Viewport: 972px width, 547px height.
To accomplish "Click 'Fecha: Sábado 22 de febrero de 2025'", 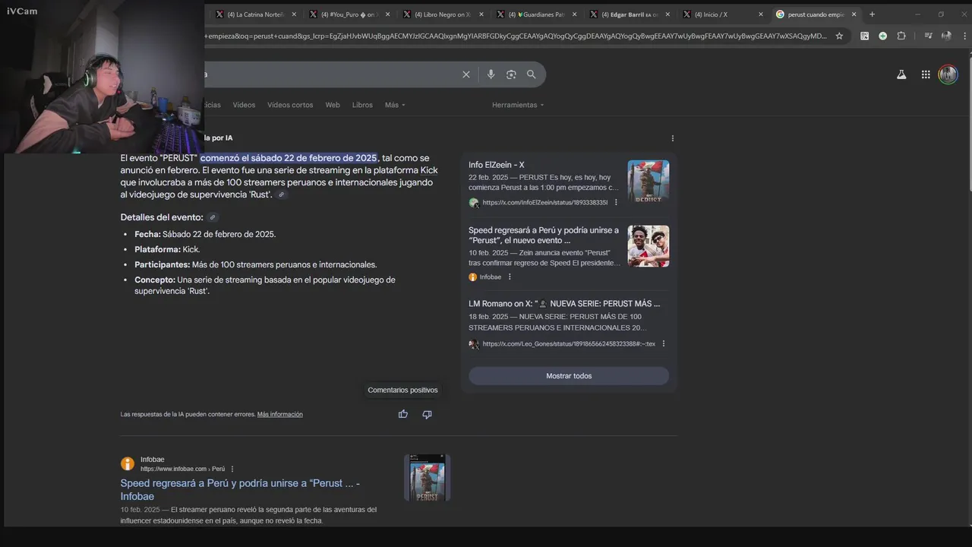I will tap(205, 234).
